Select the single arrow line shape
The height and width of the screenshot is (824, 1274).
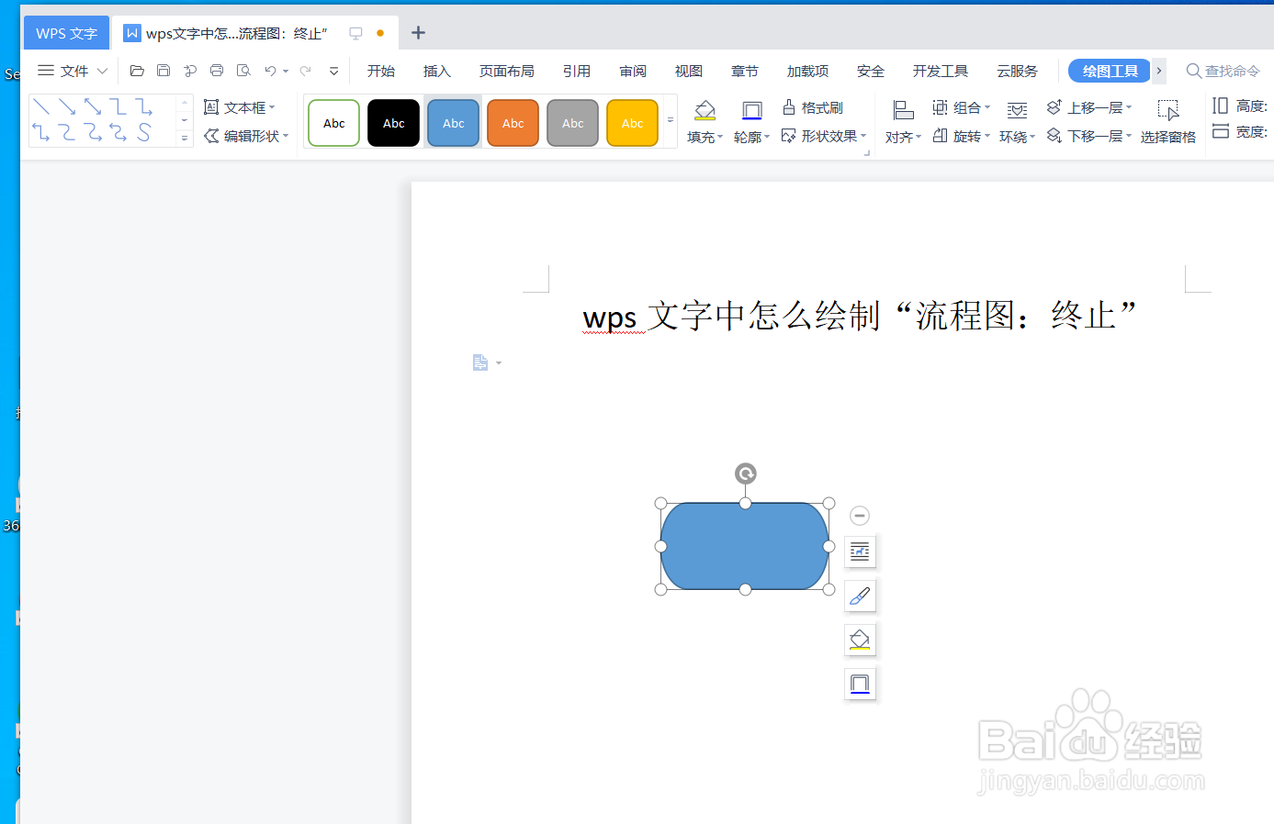[67, 107]
